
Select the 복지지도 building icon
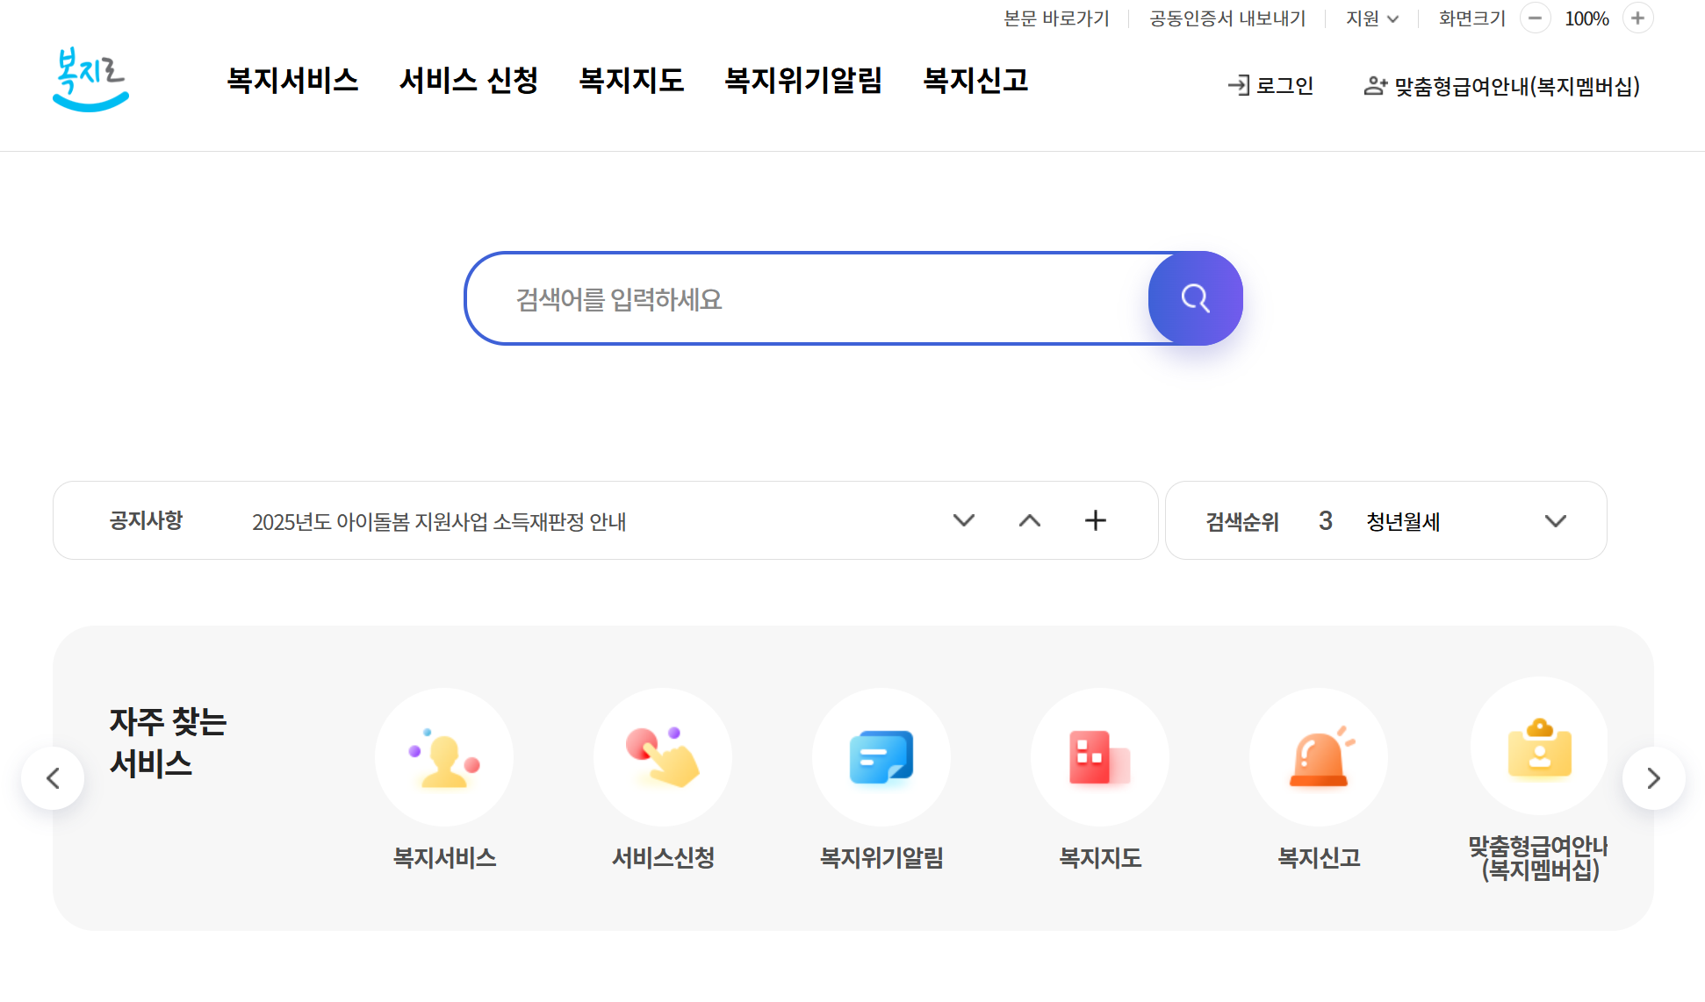coord(1099,757)
